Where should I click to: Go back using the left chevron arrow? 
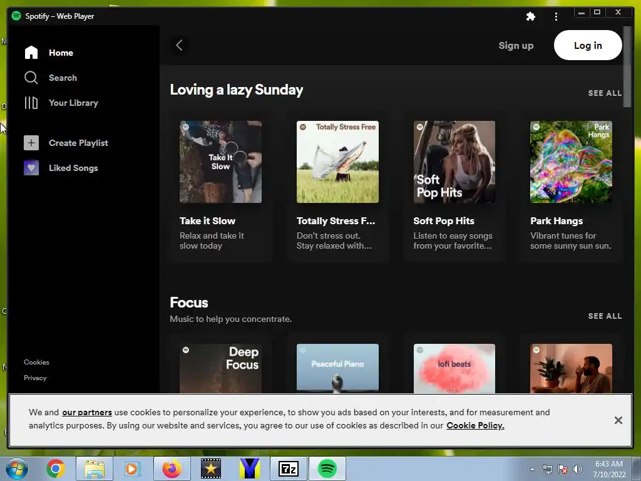click(x=179, y=45)
